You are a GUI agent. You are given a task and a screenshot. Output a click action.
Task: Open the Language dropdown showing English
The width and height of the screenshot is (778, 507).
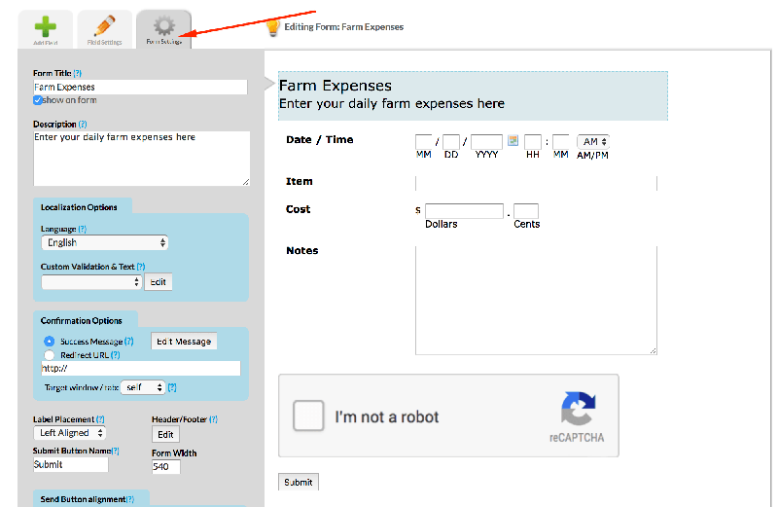coord(105,243)
